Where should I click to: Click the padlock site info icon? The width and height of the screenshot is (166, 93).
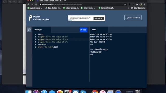(x=40, y=4)
